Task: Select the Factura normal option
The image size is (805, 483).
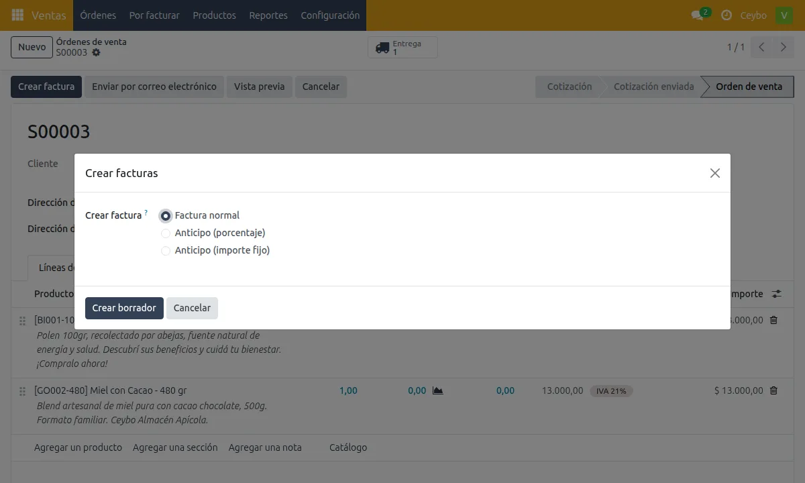Action: pos(166,216)
